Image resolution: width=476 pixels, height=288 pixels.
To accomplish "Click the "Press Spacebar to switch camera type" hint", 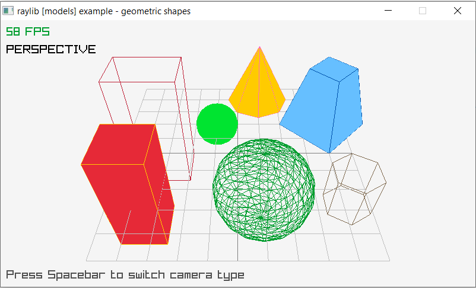I will point(125,275).
